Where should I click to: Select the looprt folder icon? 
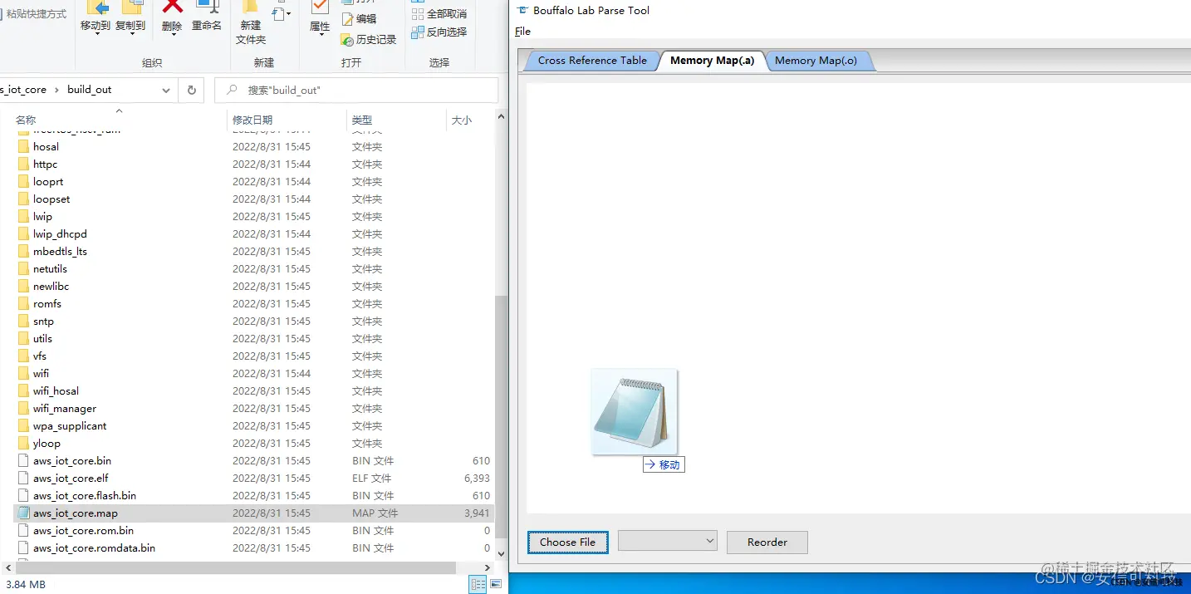[23, 182]
